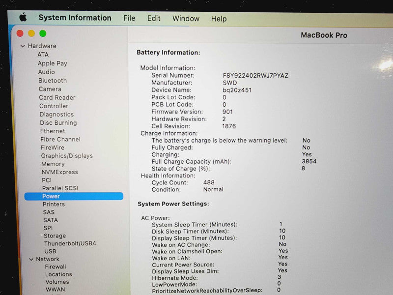
Task: Click the Disk Sleep Timer (Minutes) label
Action: pyautogui.click(x=190, y=231)
